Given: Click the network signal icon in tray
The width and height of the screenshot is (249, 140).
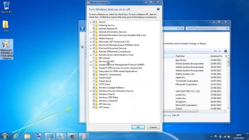Looking at the screenshot, I should point(224,136).
